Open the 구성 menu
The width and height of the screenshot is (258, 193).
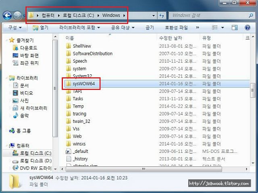click(15, 28)
